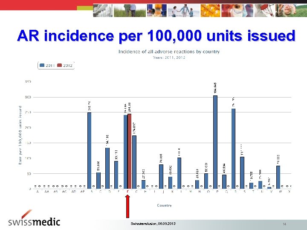Click the bar value label 53.886
Screen dimensions: 307x230
coord(98,166)
